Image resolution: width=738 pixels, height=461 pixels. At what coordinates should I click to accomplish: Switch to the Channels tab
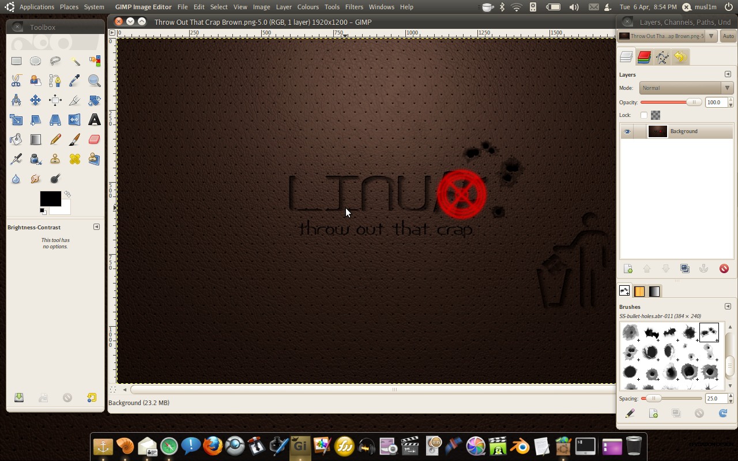click(644, 57)
